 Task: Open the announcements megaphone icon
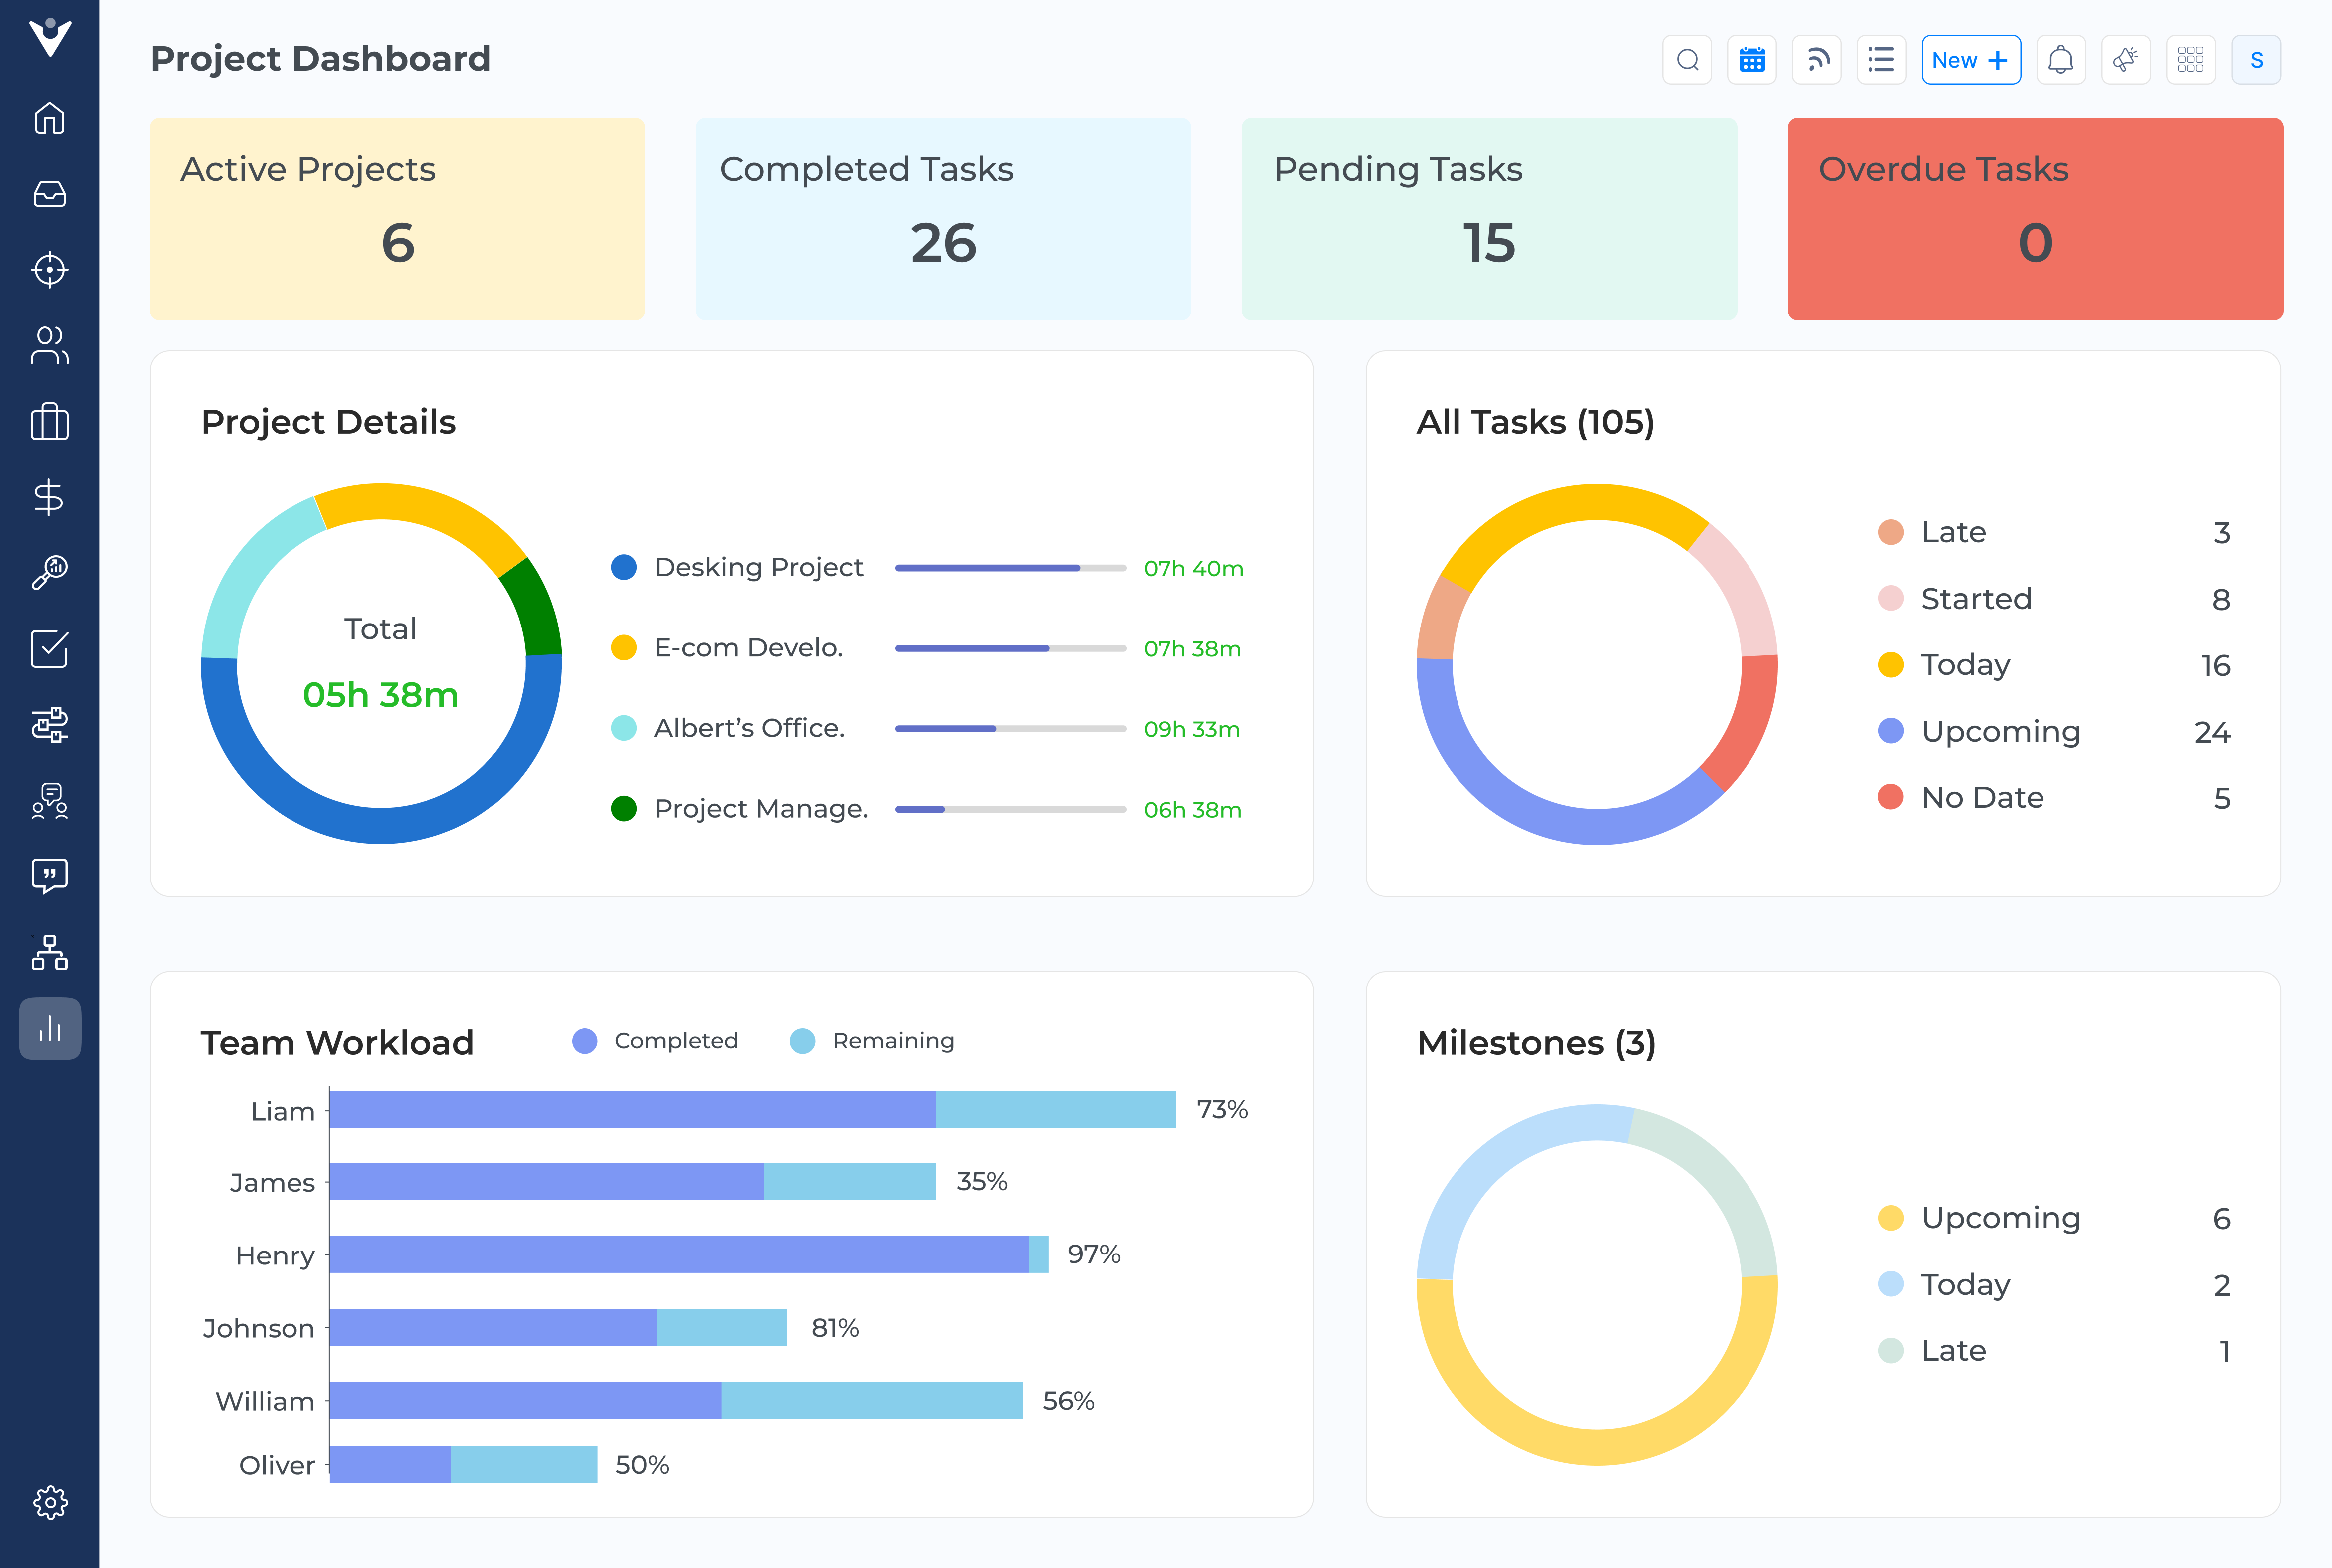point(2126,59)
